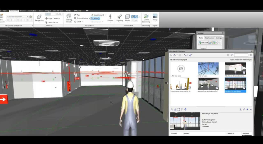Select the Pan tool
Image resolution: width=263 pixels, height=144 pixels.
[x=77, y=15]
